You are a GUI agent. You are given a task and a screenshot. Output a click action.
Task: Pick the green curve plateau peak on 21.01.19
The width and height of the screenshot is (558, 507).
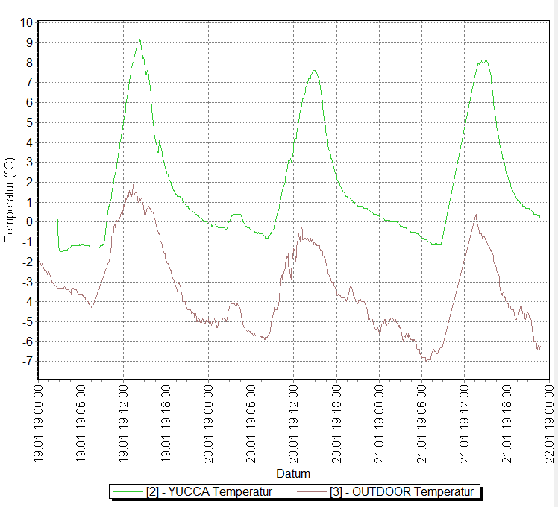(483, 61)
